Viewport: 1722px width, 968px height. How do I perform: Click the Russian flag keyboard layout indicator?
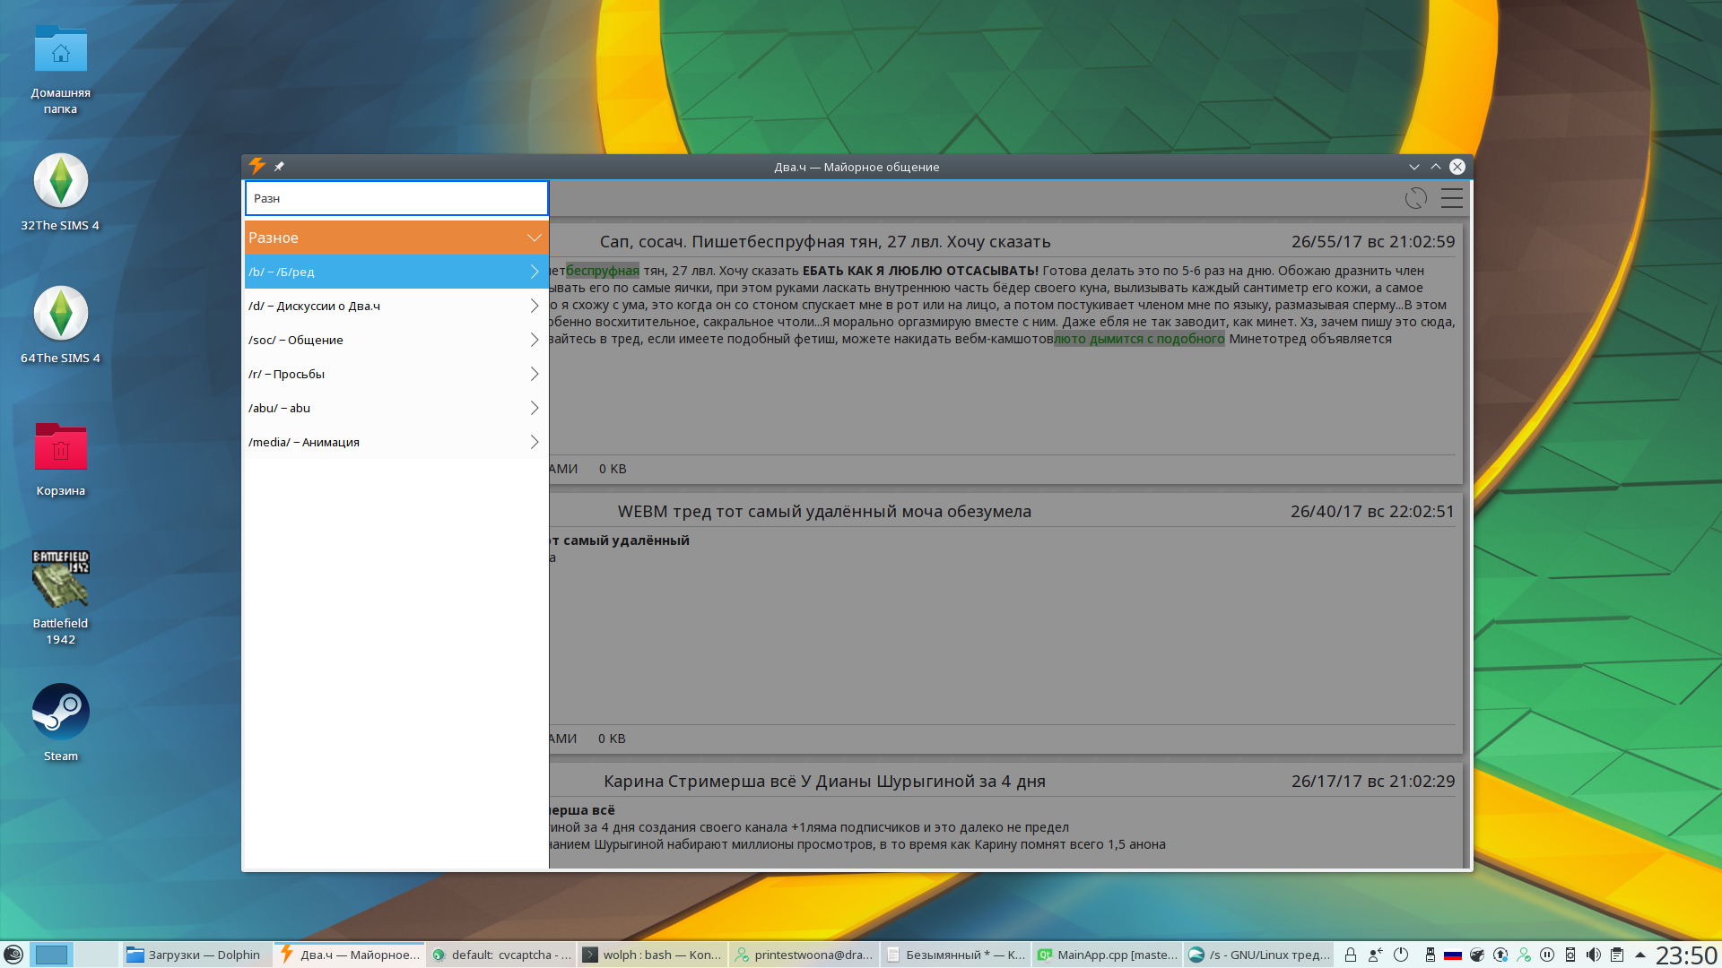pos(1453,955)
